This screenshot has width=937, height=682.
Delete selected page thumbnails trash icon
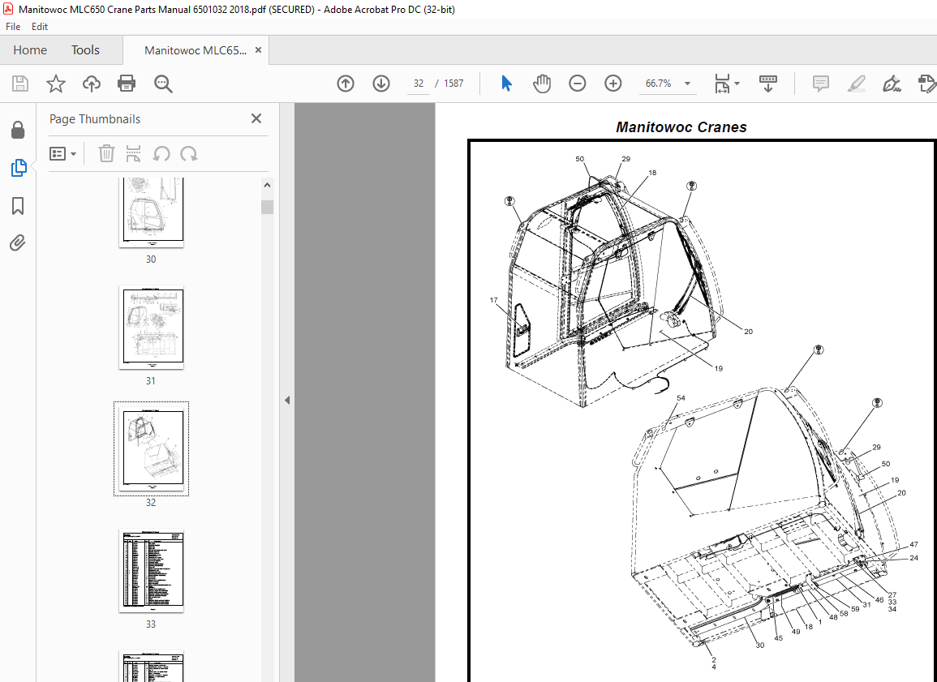pos(106,153)
